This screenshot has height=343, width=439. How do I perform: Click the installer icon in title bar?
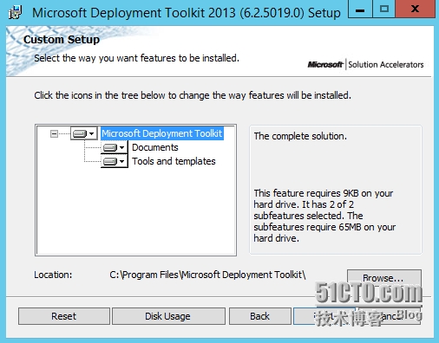point(15,13)
